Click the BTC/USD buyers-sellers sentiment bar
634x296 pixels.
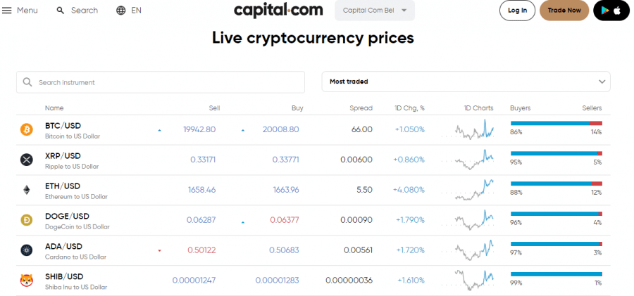click(556, 124)
